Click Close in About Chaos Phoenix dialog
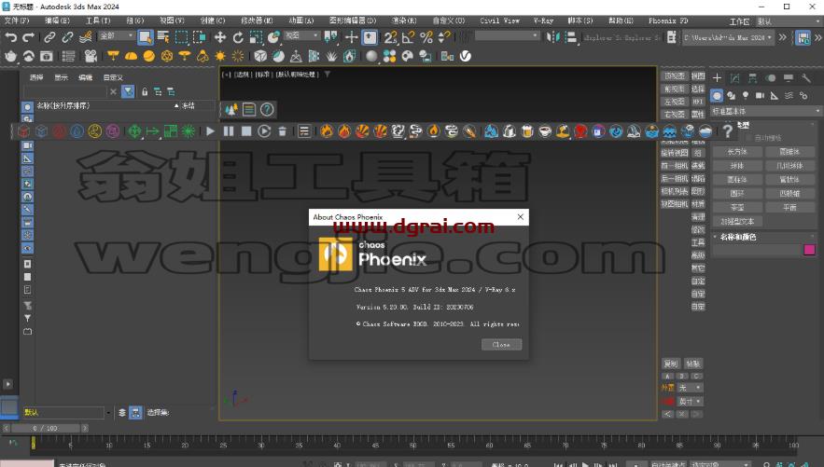This screenshot has width=824, height=467. coord(501,345)
